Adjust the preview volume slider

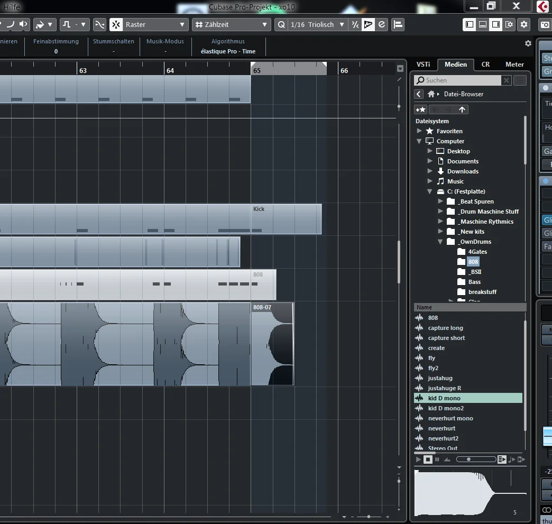tap(476, 459)
